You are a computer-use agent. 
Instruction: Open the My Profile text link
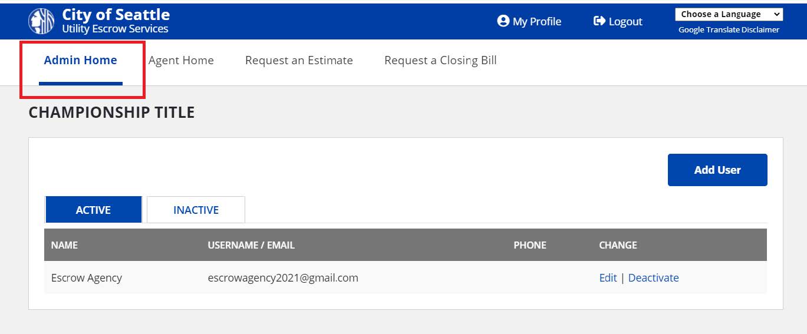point(537,22)
